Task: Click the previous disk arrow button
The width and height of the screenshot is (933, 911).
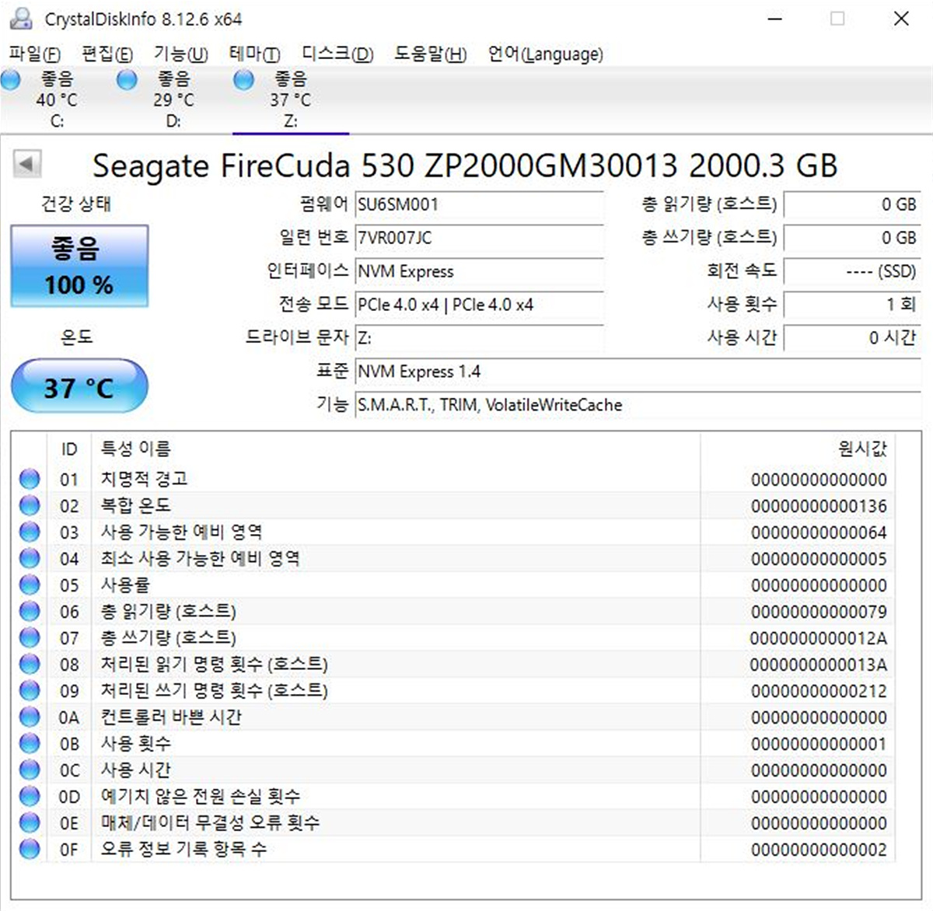Action: tap(26, 164)
